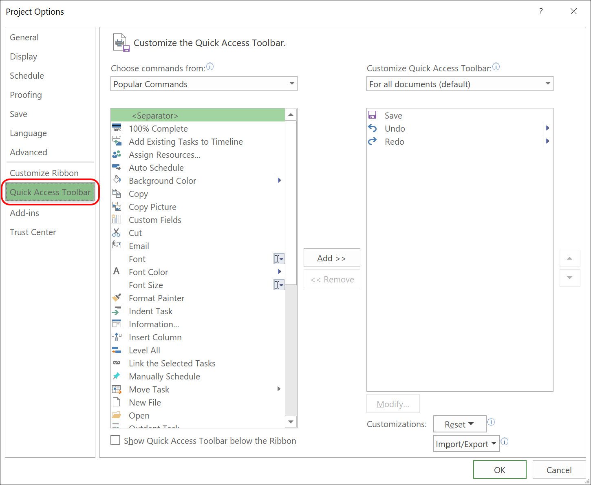Open the Advanced options category

click(x=50, y=152)
